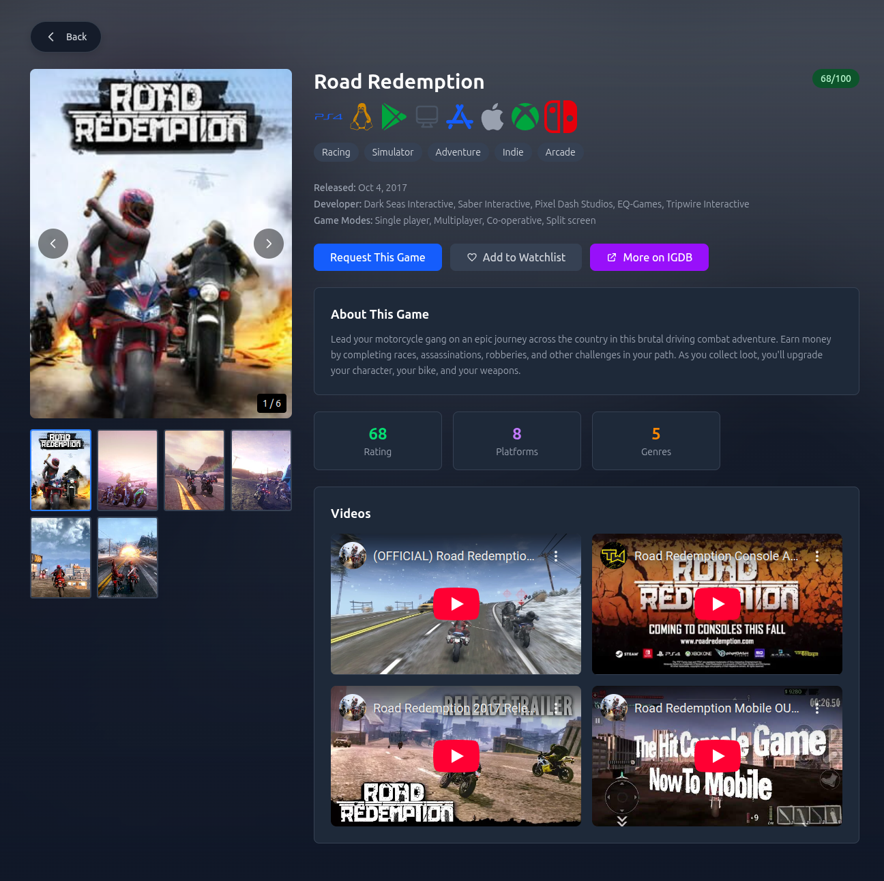Viewport: 884px width, 881px height.
Task: Select the Arcade genre tag
Action: (x=561, y=152)
